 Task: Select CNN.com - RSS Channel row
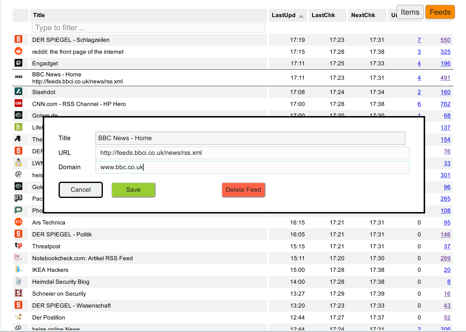coord(79,104)
